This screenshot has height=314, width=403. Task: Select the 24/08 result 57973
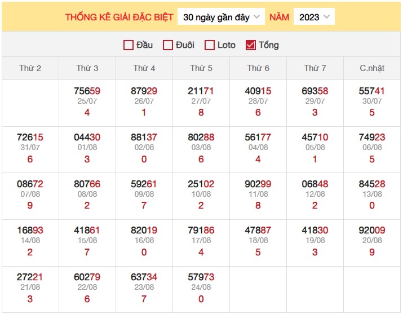point(201,277)
